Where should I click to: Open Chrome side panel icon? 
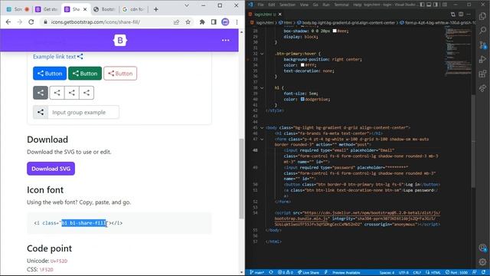point(214,22)
